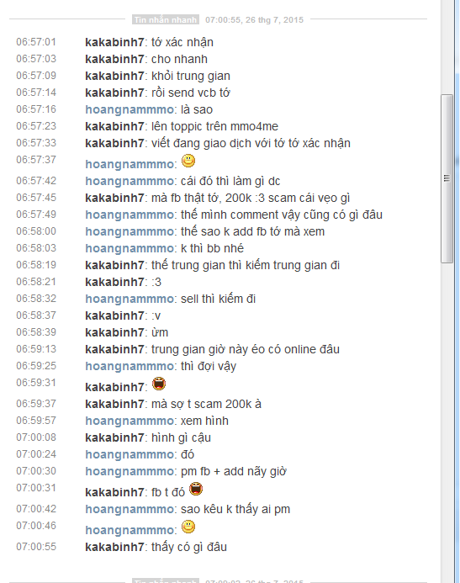The width and height of the screenshot is (460, 583).
Task: Click the message "pm fb + add nãy giờ"
Action: pyautogui.click(x=234, y=471)
